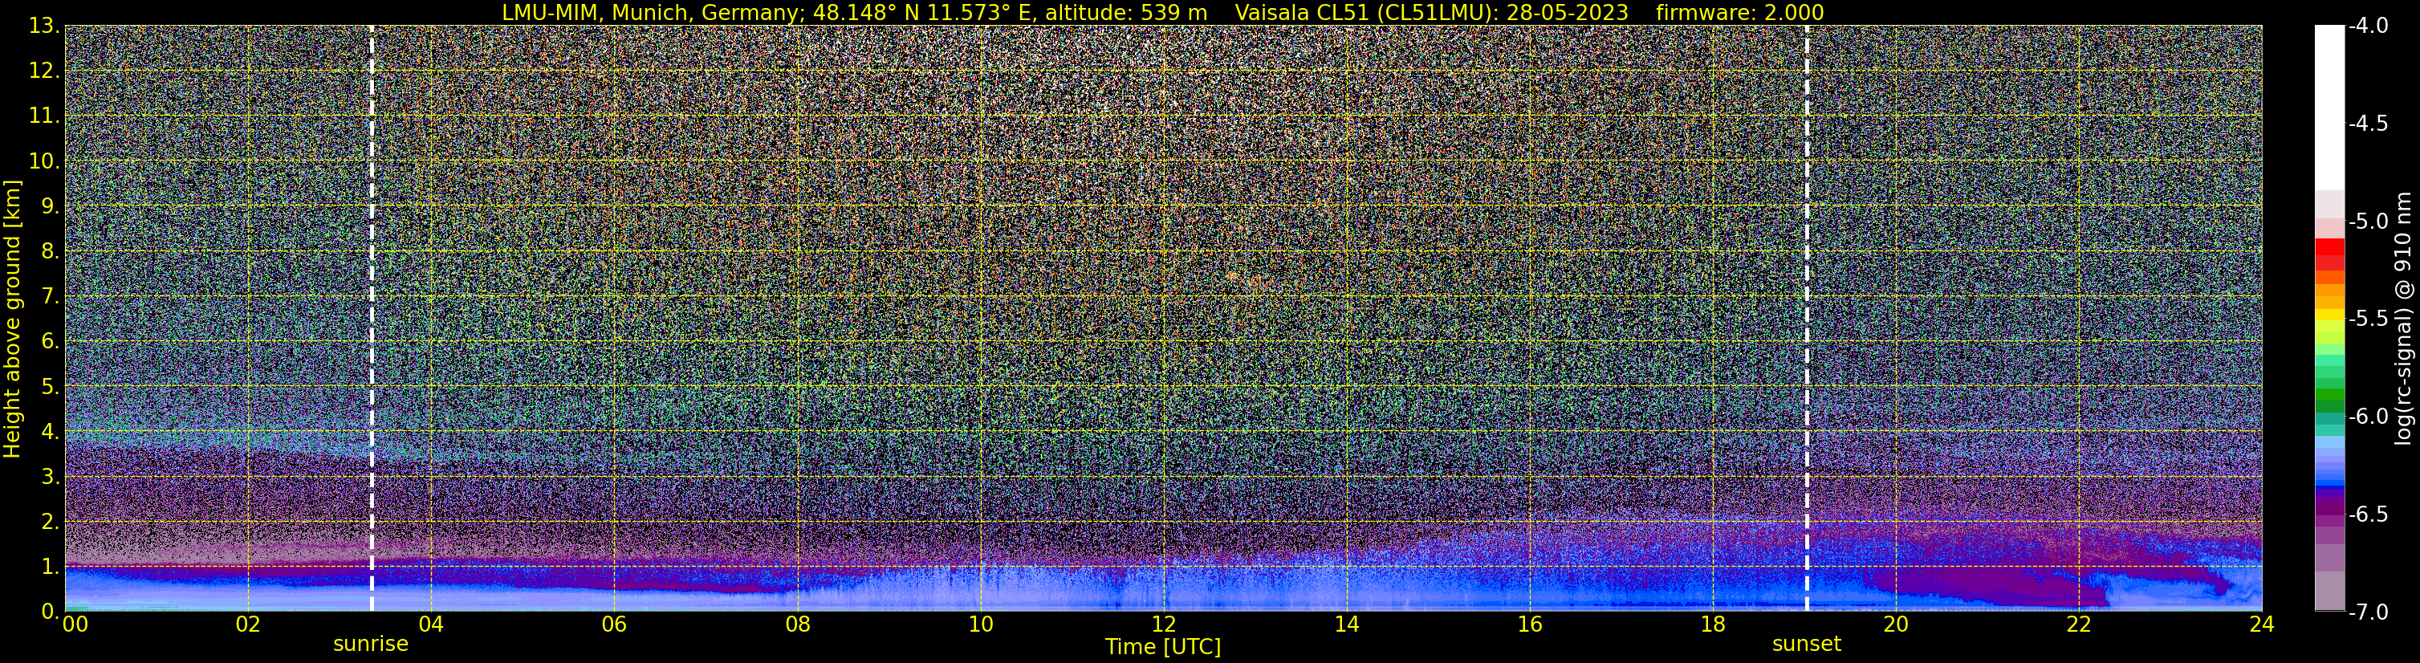Click the time axis tick label '22'
Image resolution: width=2420 pixels, height=663 pixels.
point(2079,624)
